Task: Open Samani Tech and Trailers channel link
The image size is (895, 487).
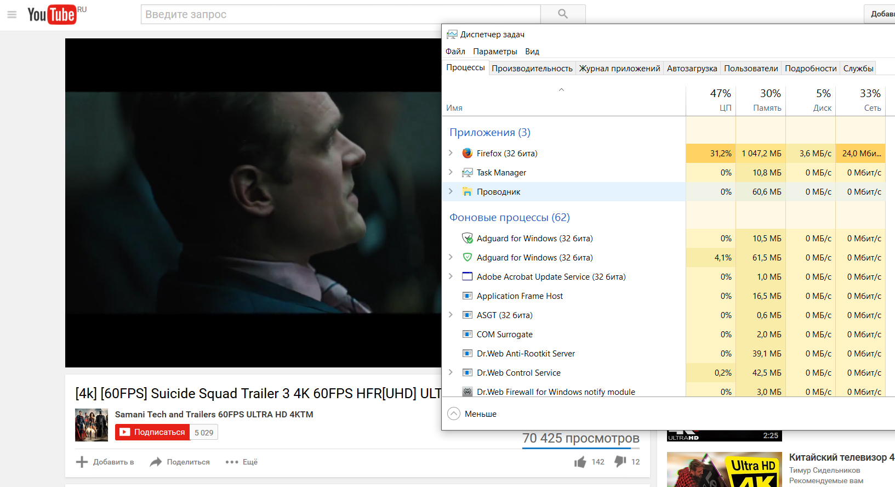Action: [214, 414]
